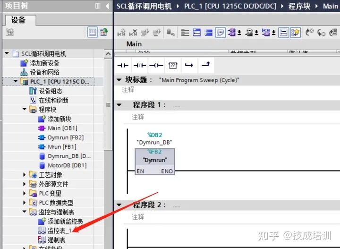Click the Add row toolbar icon
This screenshot has width=340, height=249.
157,33
